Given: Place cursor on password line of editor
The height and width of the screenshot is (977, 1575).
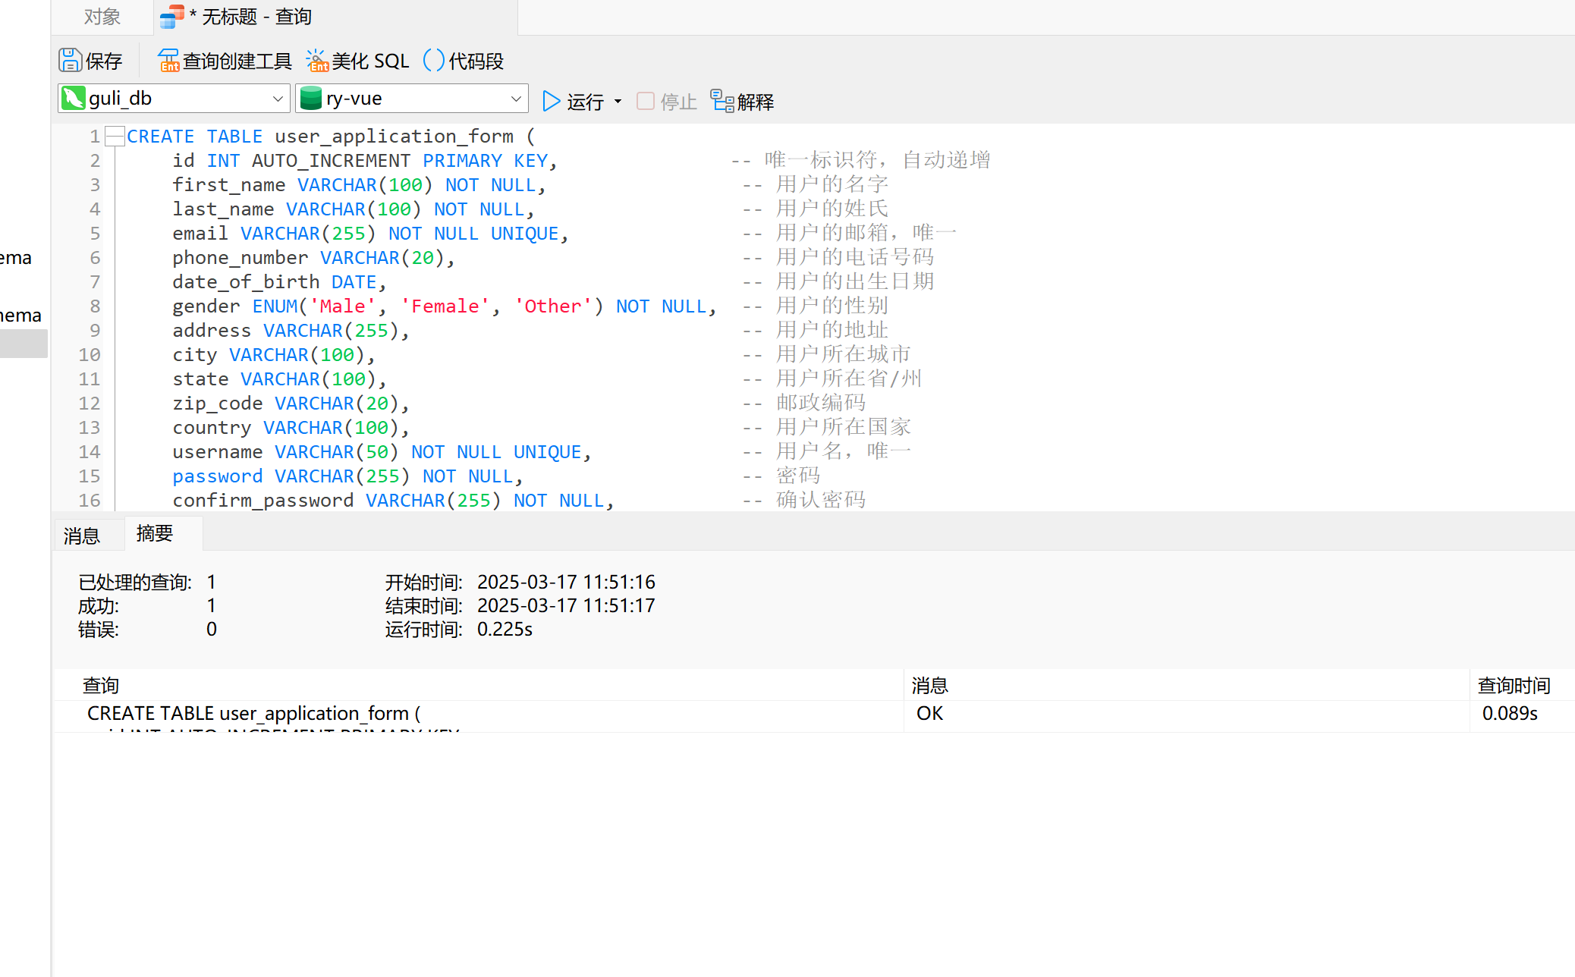Looking at the screenshot, I should tap(217, 476).
